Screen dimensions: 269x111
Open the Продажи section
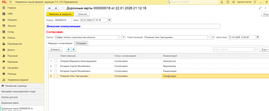[22, 20]
